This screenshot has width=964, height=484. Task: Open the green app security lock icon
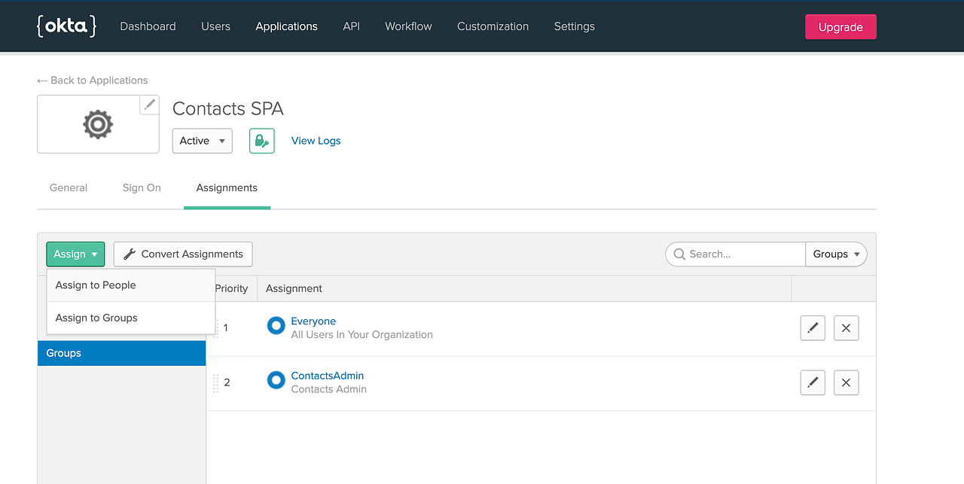(261, 141)
